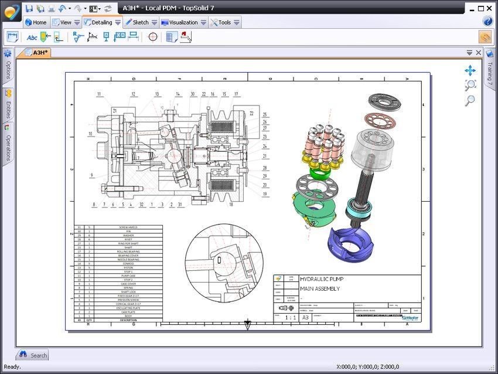Maximize the TopSolid window
The height and width of the screenshot is (374, 498).
481,9
